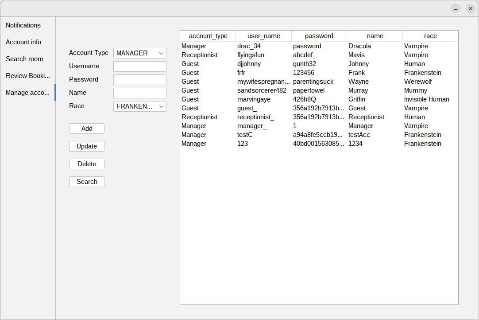The height and width of the screenshot is (320, 479).
Task: Switch to the Notifications section
Action: pyautogui.click(x=23, y=25)
